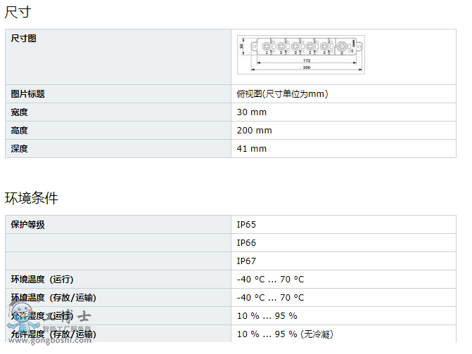Select the 宽度 row label
The image size is (472, 354).
[20, 112]
